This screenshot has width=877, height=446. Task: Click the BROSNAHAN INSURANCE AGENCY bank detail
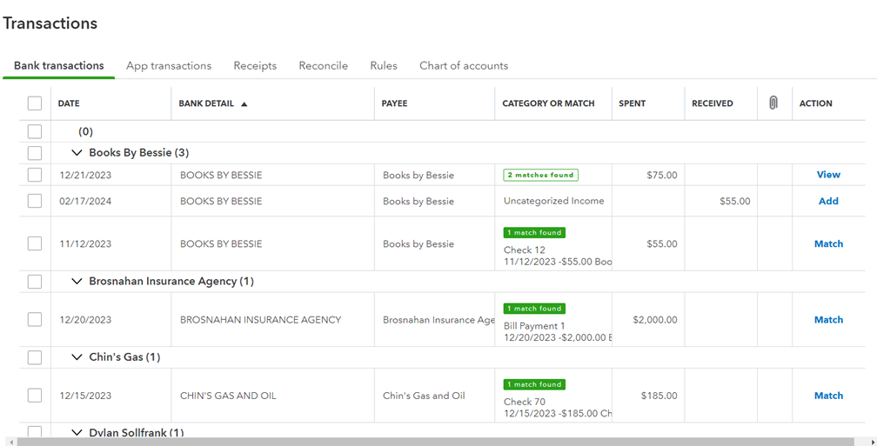pos(261,320)
